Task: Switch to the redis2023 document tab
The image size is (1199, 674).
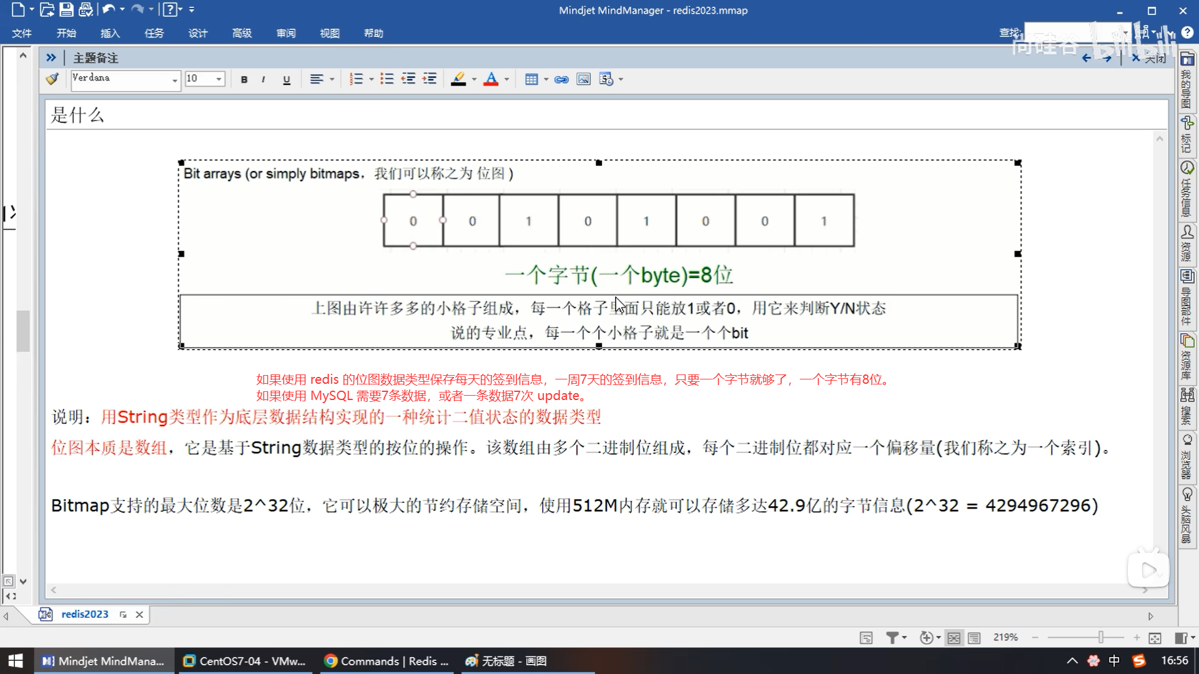Action: [x=84, y=614]
